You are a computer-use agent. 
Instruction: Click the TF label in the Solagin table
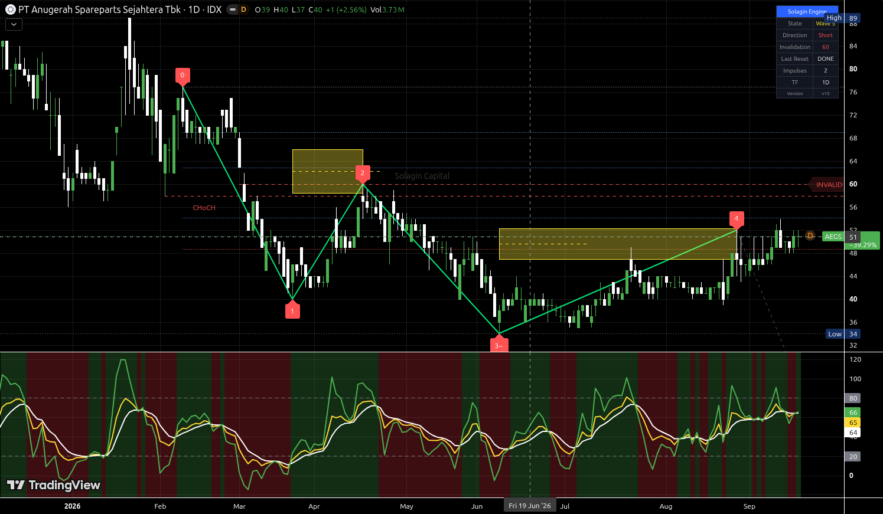click(795, 83)
